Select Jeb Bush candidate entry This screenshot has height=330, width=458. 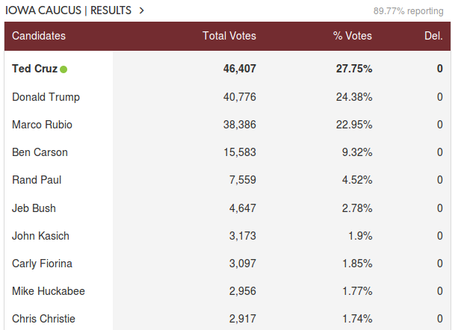click(34, 208)
